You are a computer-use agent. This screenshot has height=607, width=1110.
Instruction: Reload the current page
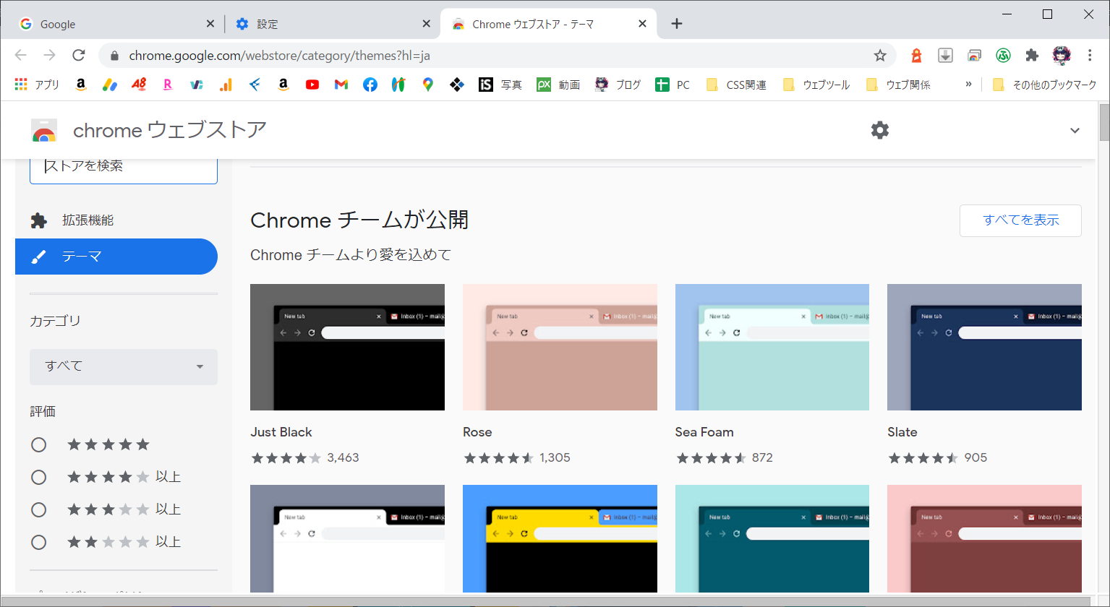pos(79,55)
